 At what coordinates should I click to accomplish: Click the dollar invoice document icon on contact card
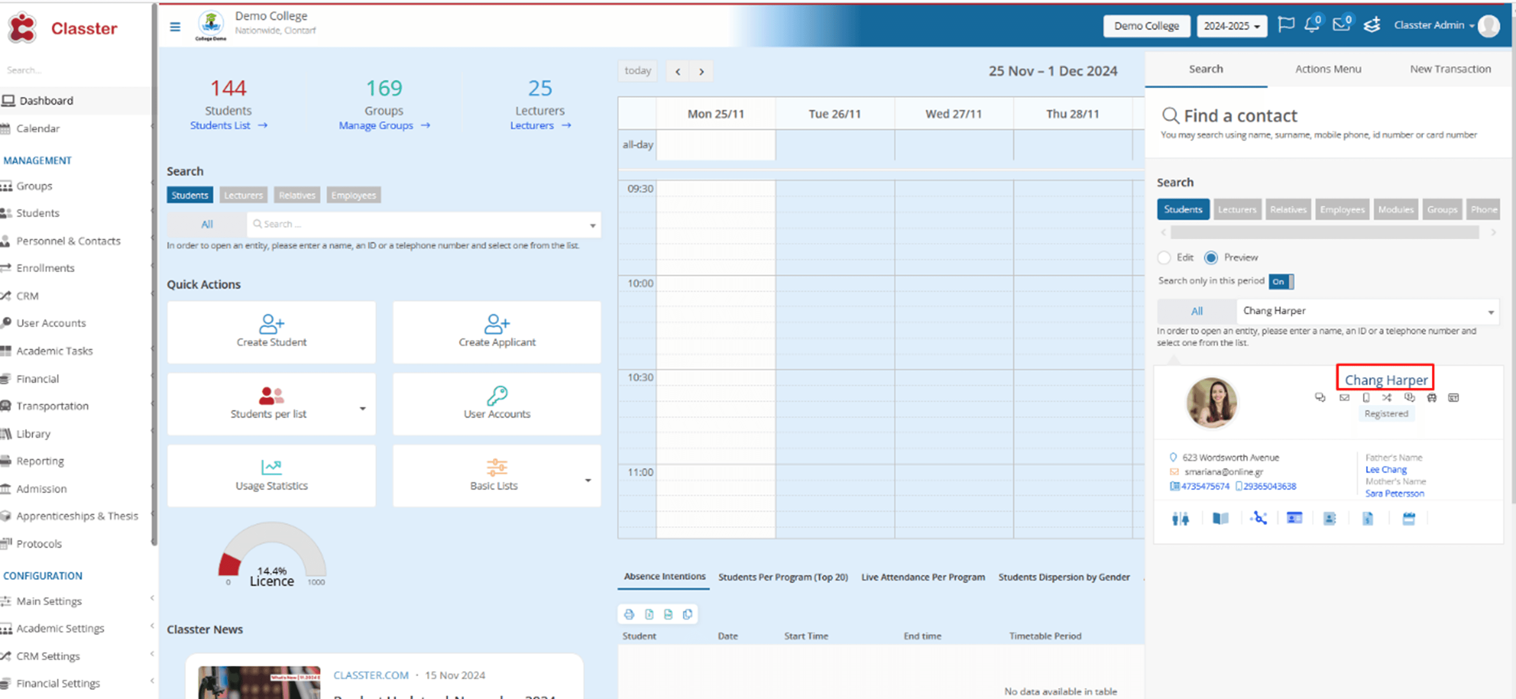[x=1368, y=518]
